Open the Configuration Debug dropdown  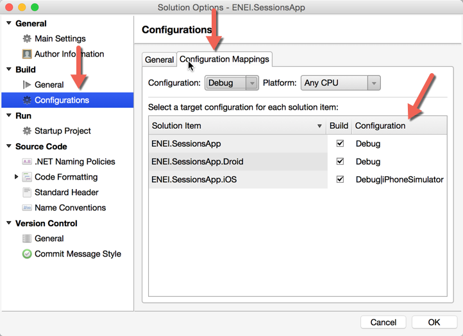click(x=231, y=83)
